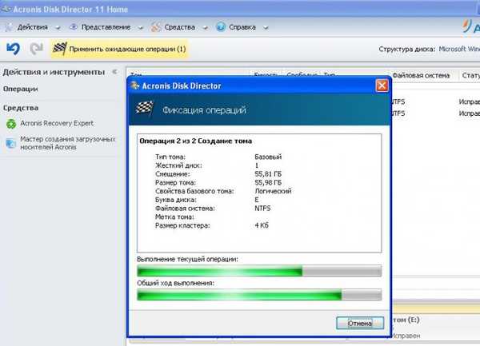
Task: Click the Жесткий диск label
Action: pos(178,165)
